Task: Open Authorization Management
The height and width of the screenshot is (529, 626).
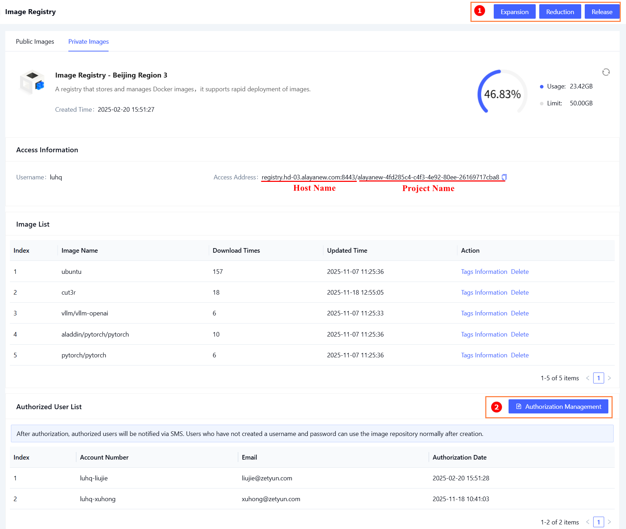Action: [x=558, y=407]
